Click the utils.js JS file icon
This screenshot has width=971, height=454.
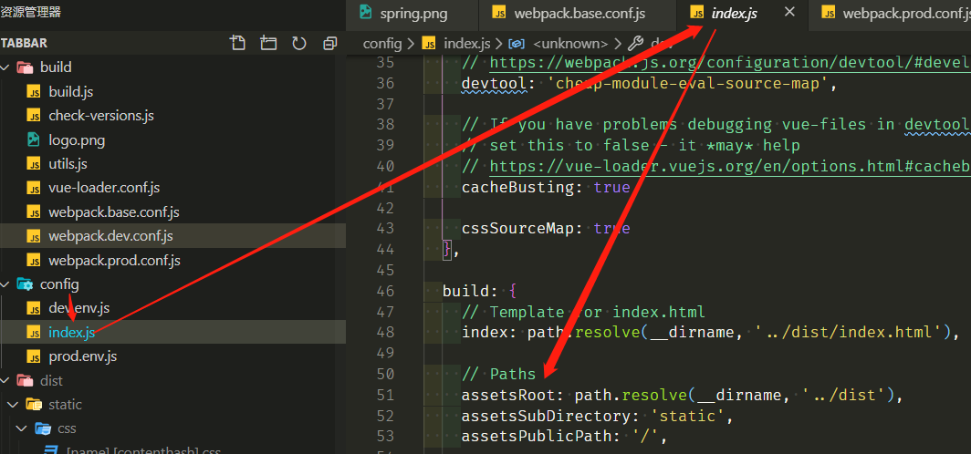point(34,164)
